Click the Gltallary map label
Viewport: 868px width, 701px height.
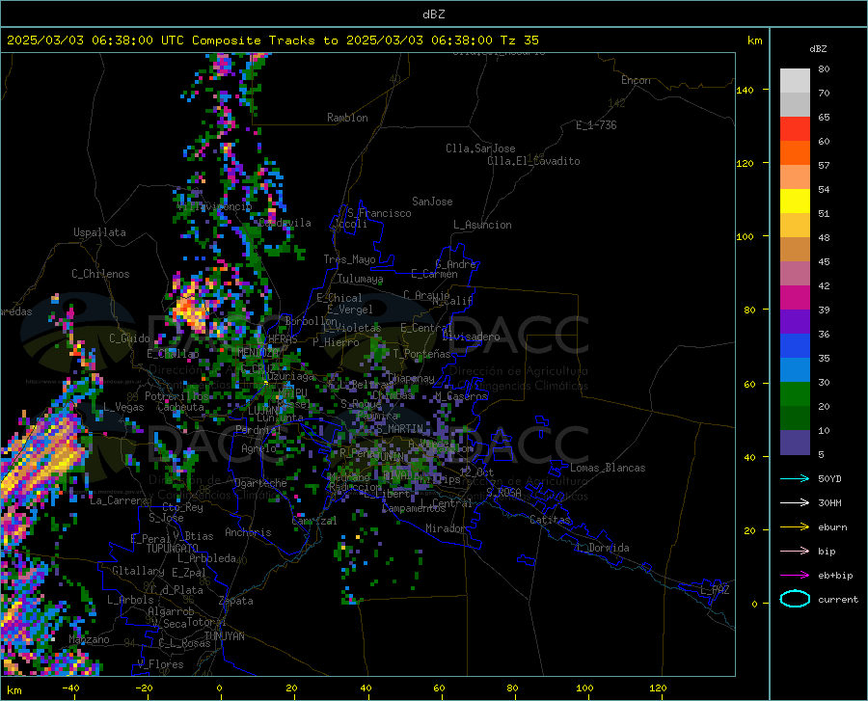tap(138, 571)
